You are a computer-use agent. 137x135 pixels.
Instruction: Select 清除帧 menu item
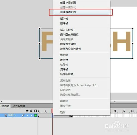pos(64,69)
